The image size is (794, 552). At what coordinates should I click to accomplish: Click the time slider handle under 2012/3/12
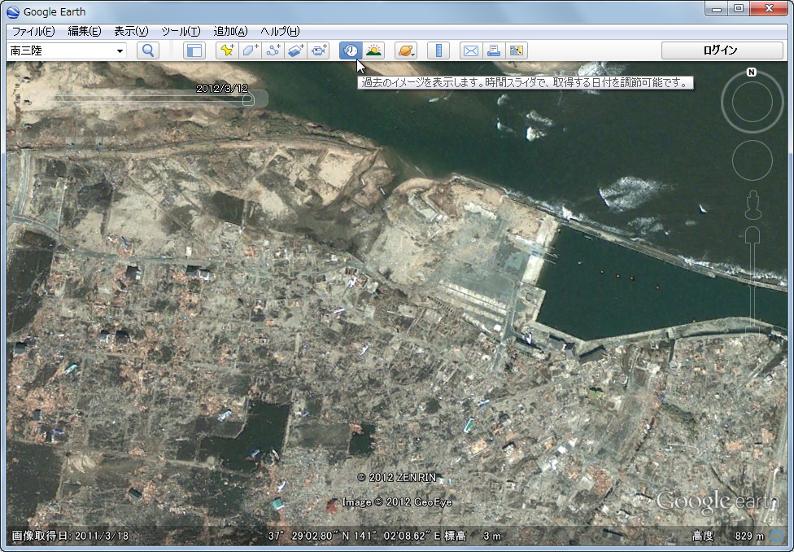248,99
